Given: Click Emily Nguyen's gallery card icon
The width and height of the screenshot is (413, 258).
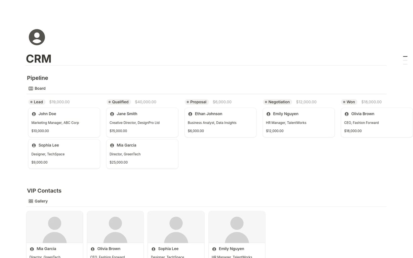Looking at the screenshot, I should (x=214, y=249).
